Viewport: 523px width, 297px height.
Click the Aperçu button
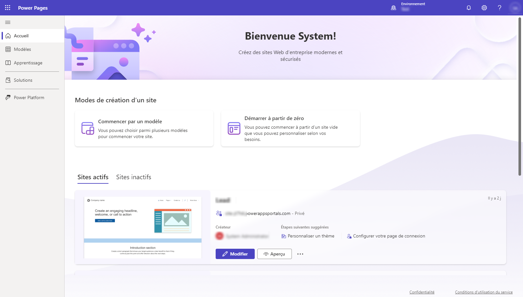tap(274, 254)
